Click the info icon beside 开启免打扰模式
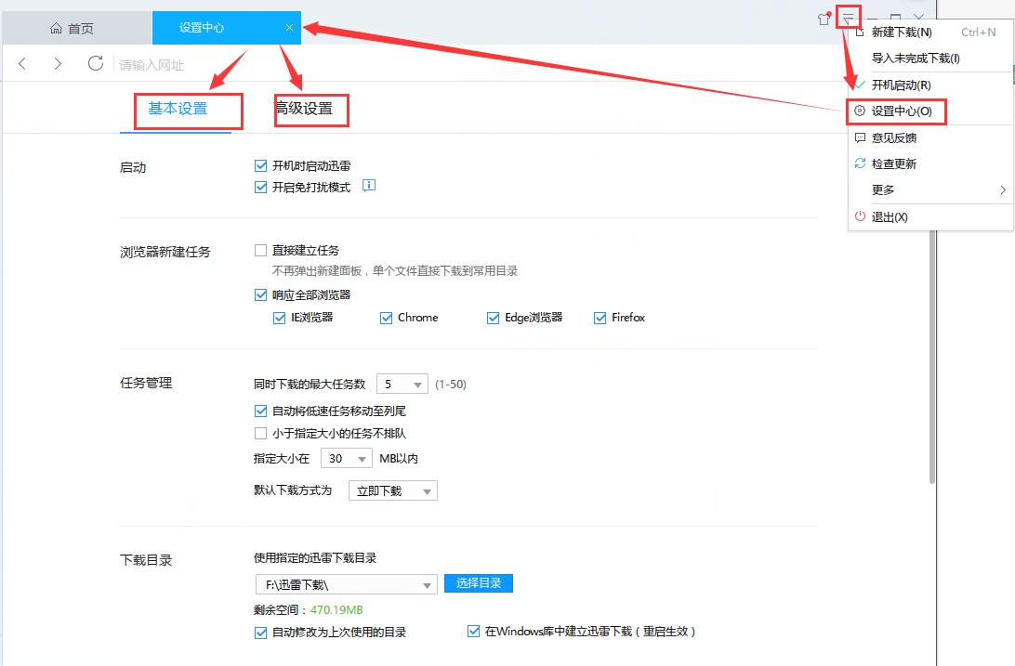 tap(369, 186)
